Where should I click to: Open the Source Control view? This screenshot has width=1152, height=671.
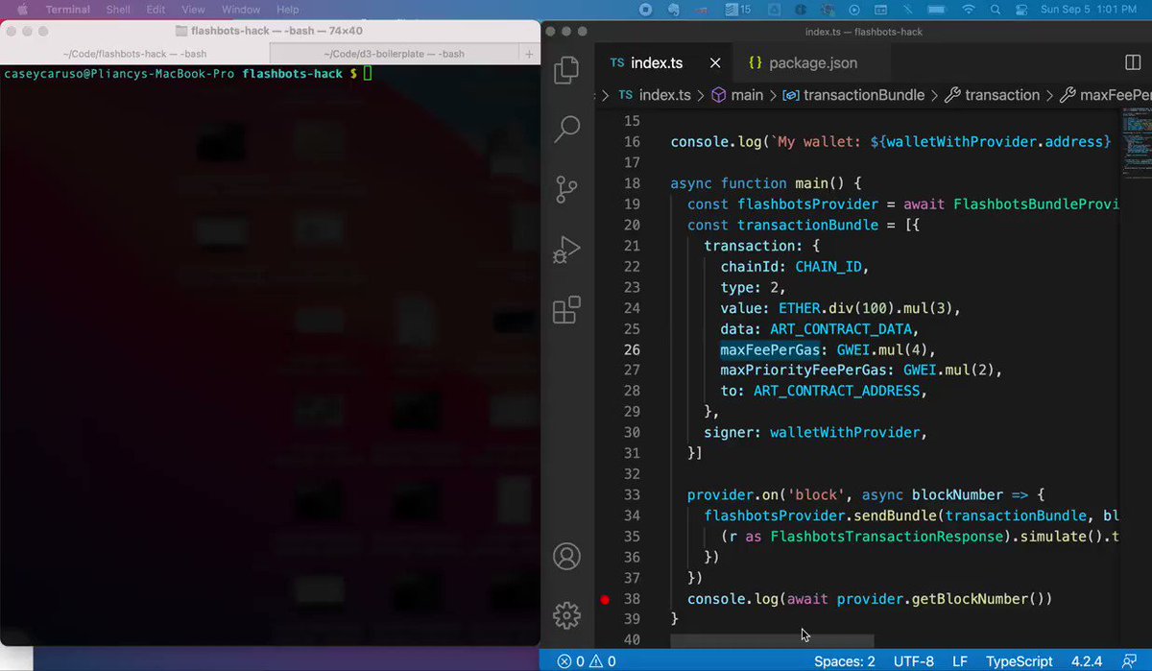567,189
